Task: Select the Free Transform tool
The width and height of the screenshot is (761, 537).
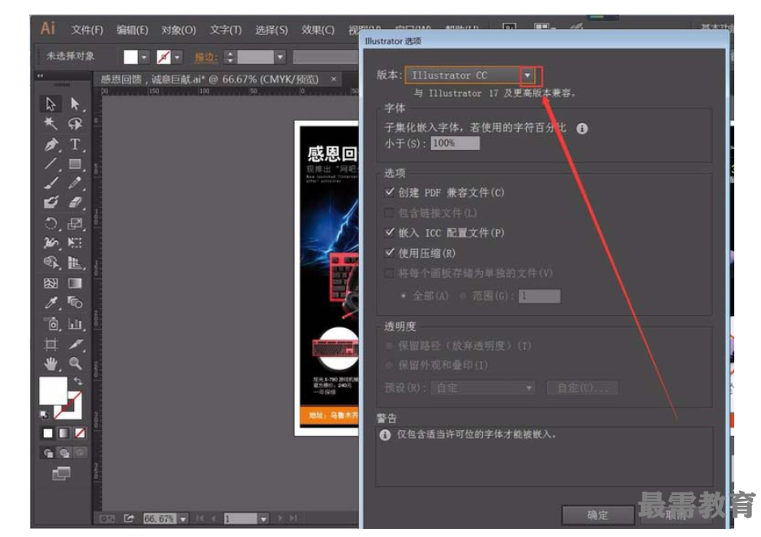Action: 75,242
